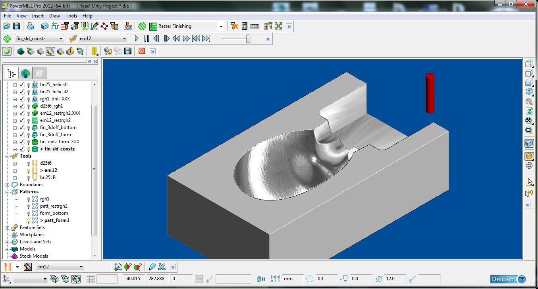
Task: Click the refresh view icon in right toolbar
Action: 529,111
